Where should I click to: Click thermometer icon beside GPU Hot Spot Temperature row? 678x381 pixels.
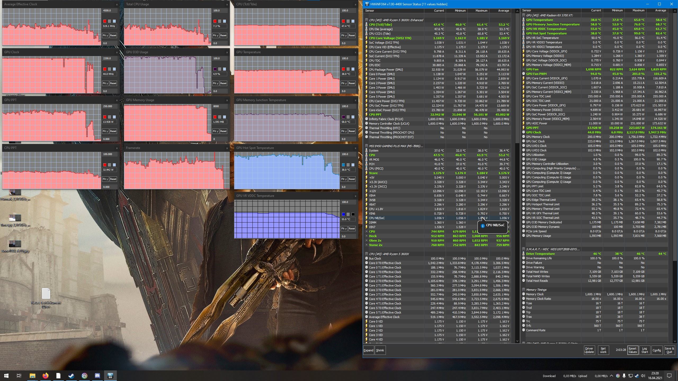tap(524, 33)
